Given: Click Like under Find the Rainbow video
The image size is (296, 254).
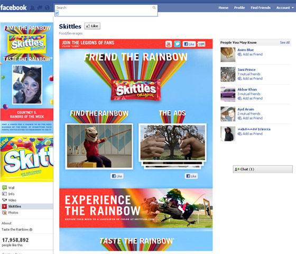Looking at the screenshot, I should 117,176.
